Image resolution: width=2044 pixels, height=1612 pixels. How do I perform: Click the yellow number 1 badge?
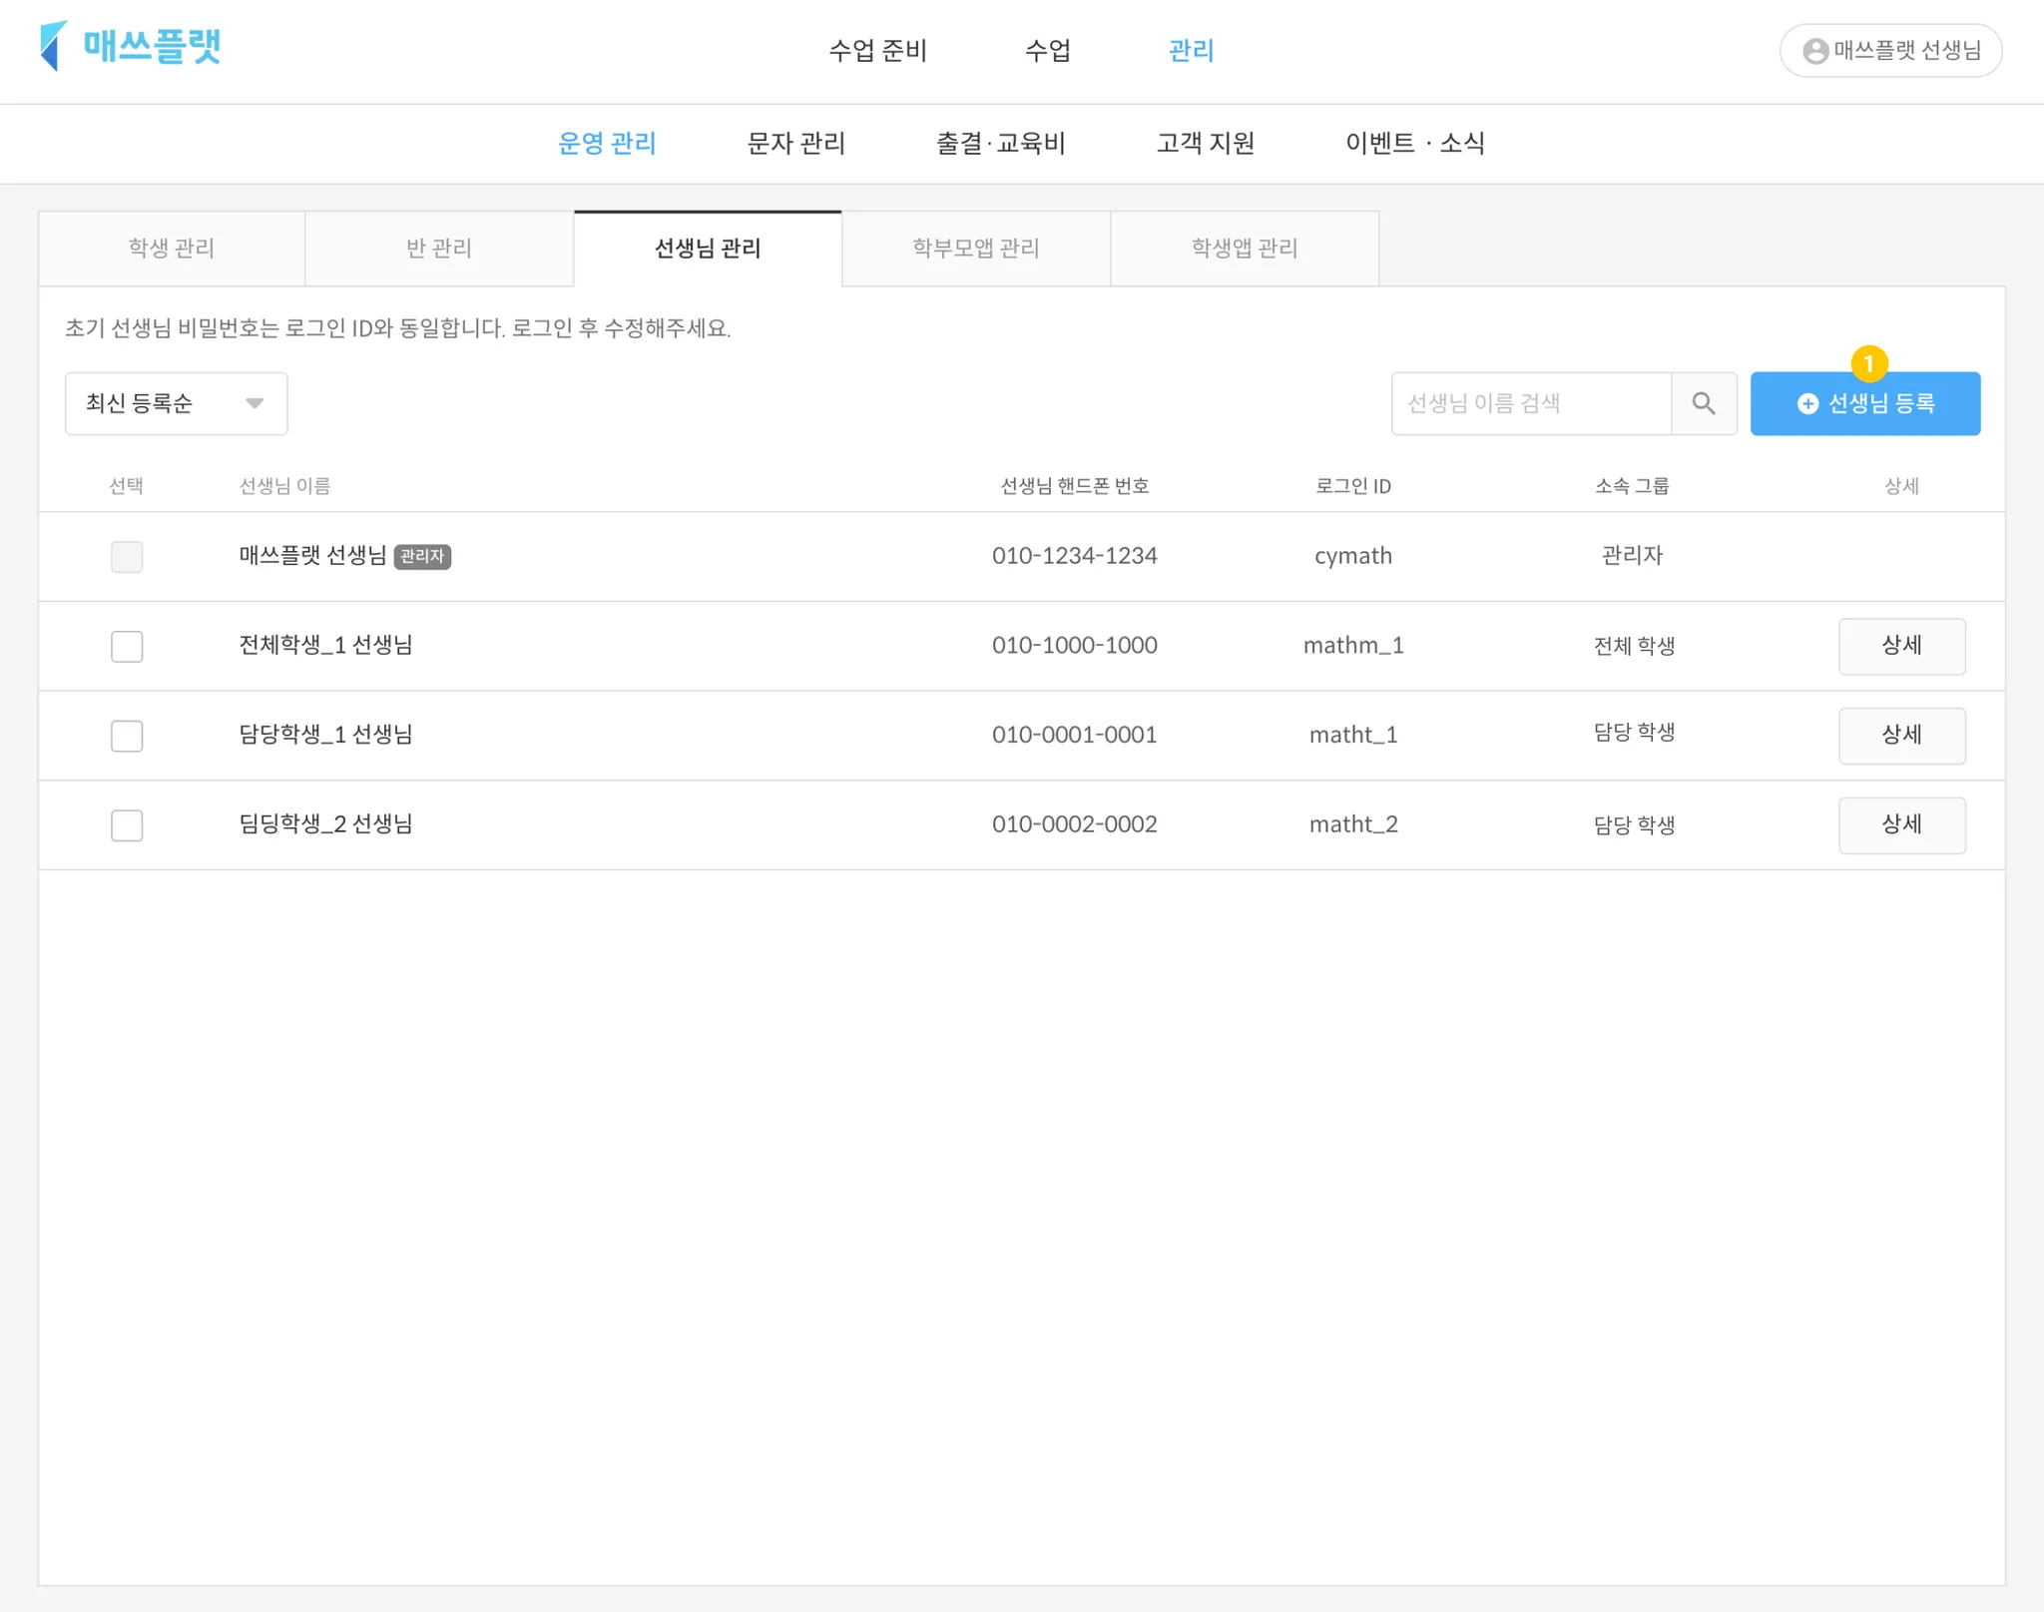click(1868, 363)
